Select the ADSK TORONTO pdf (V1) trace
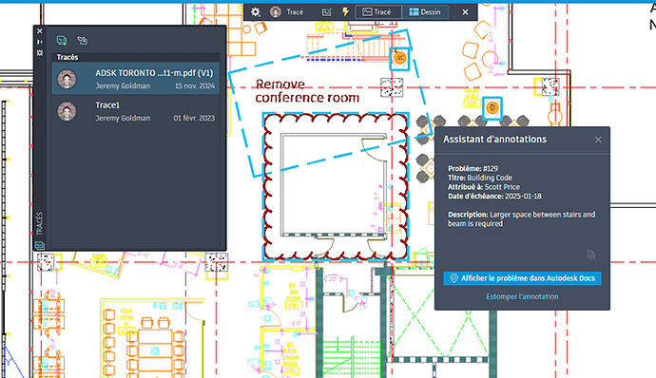Image resolution: width=656 pixels, height=378 pixels. [x=136, y=78]
